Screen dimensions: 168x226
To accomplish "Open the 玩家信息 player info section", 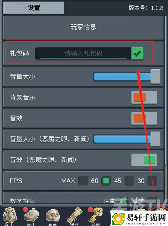I will [x=83, y=28].
